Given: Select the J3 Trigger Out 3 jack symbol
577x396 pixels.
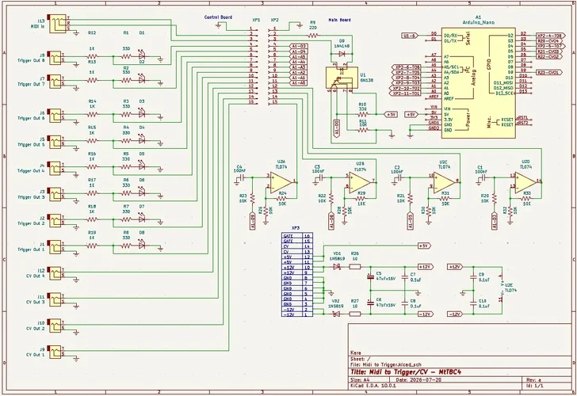Looking at the screenshot, I should [55, 193].
